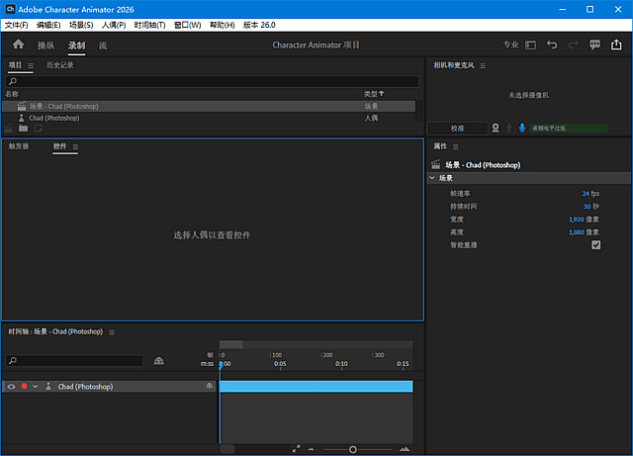Go to the Home screen icon
The width and height of the screenshot is (633, 456).
[x=18, y=45]
